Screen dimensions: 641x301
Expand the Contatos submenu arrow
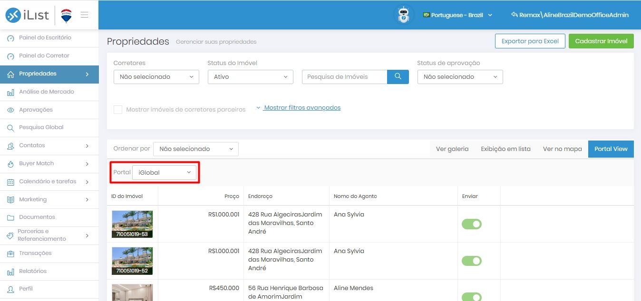click(87, 146)
